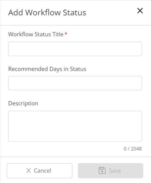Screen dimensions: 151x183
Task: Click into Recommended Days in Status field
Action: [75, 83]
